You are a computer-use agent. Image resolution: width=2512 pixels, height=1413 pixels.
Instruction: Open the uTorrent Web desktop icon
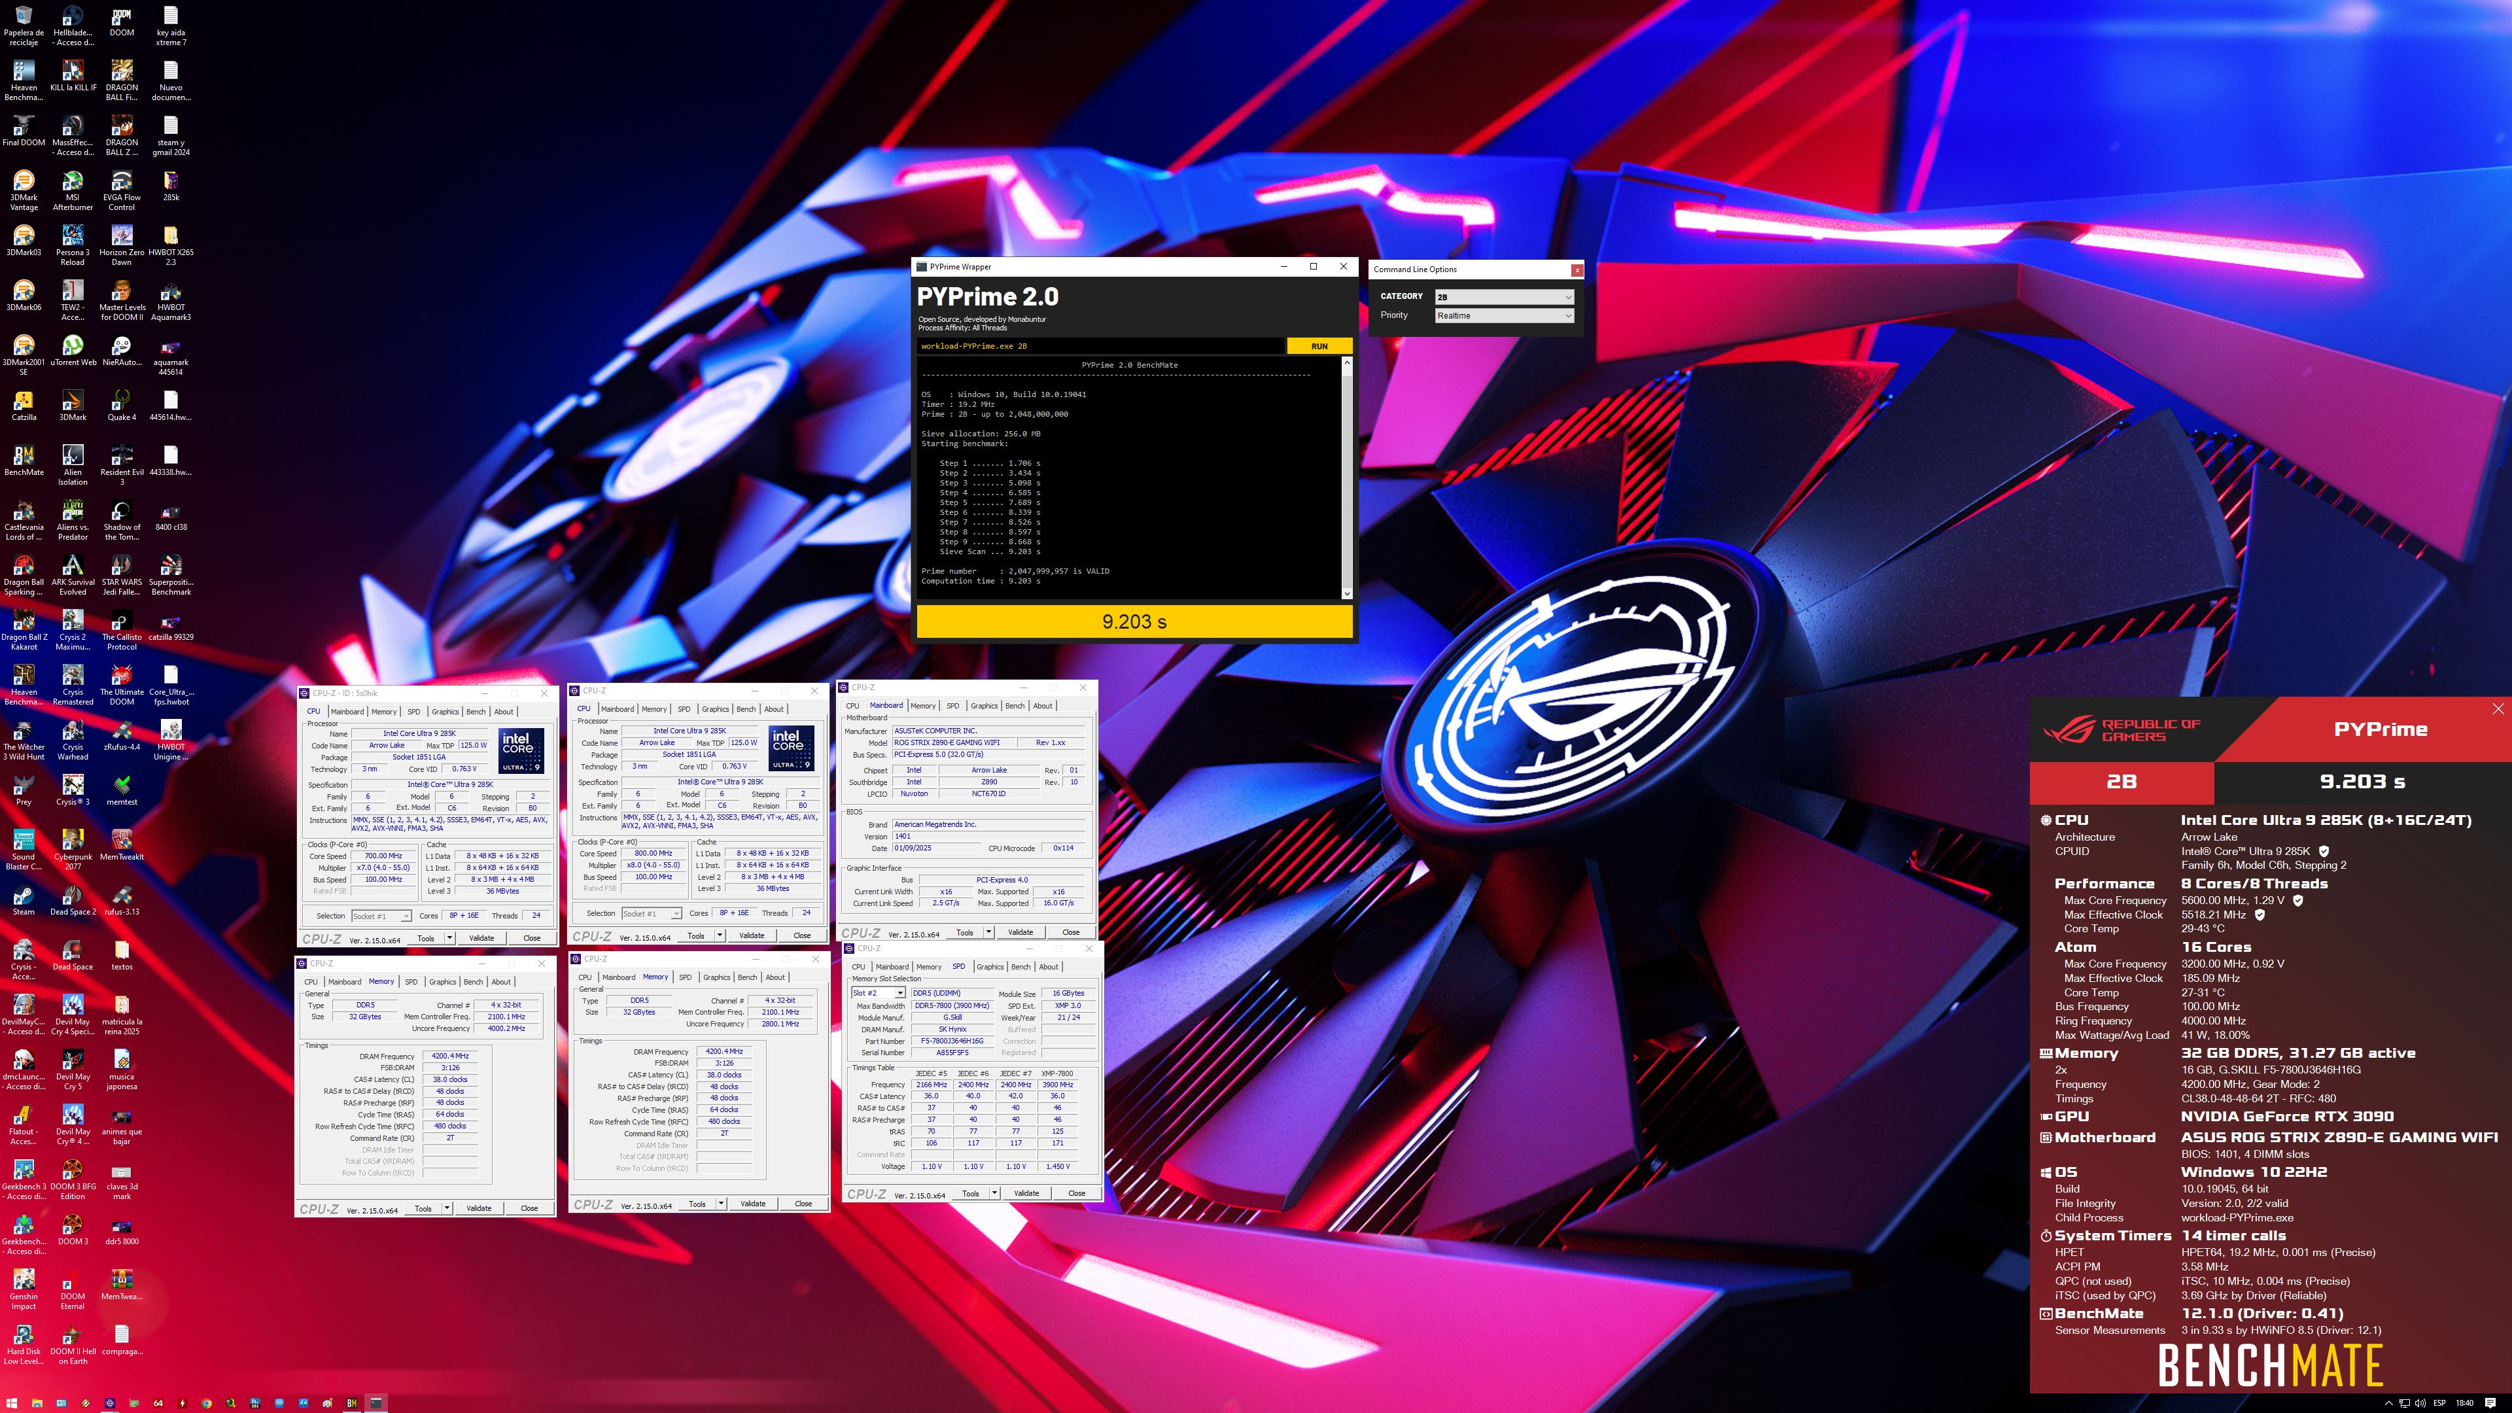(x=72, y=350)
